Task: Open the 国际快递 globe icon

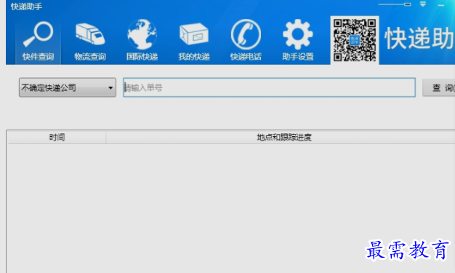Action: click(x=142, y=41)
